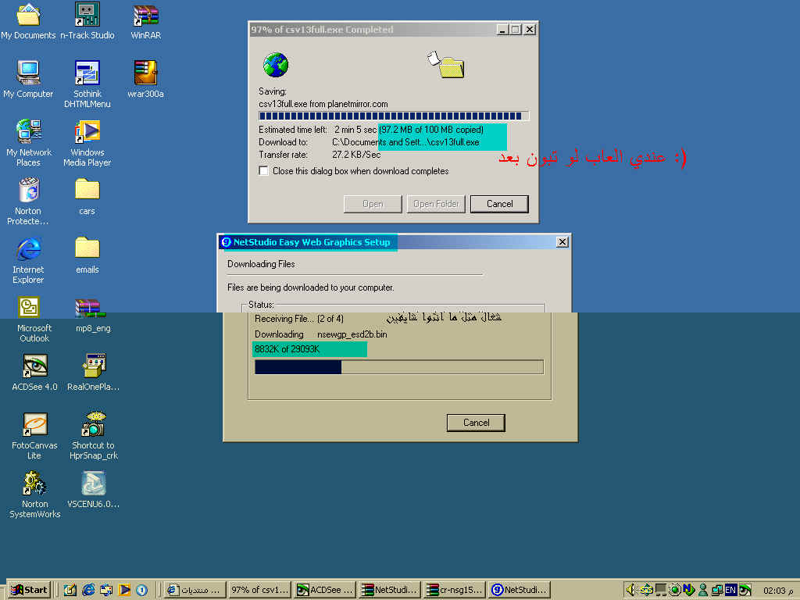Click the Open button in download dialog

click(x=373, y=204)
